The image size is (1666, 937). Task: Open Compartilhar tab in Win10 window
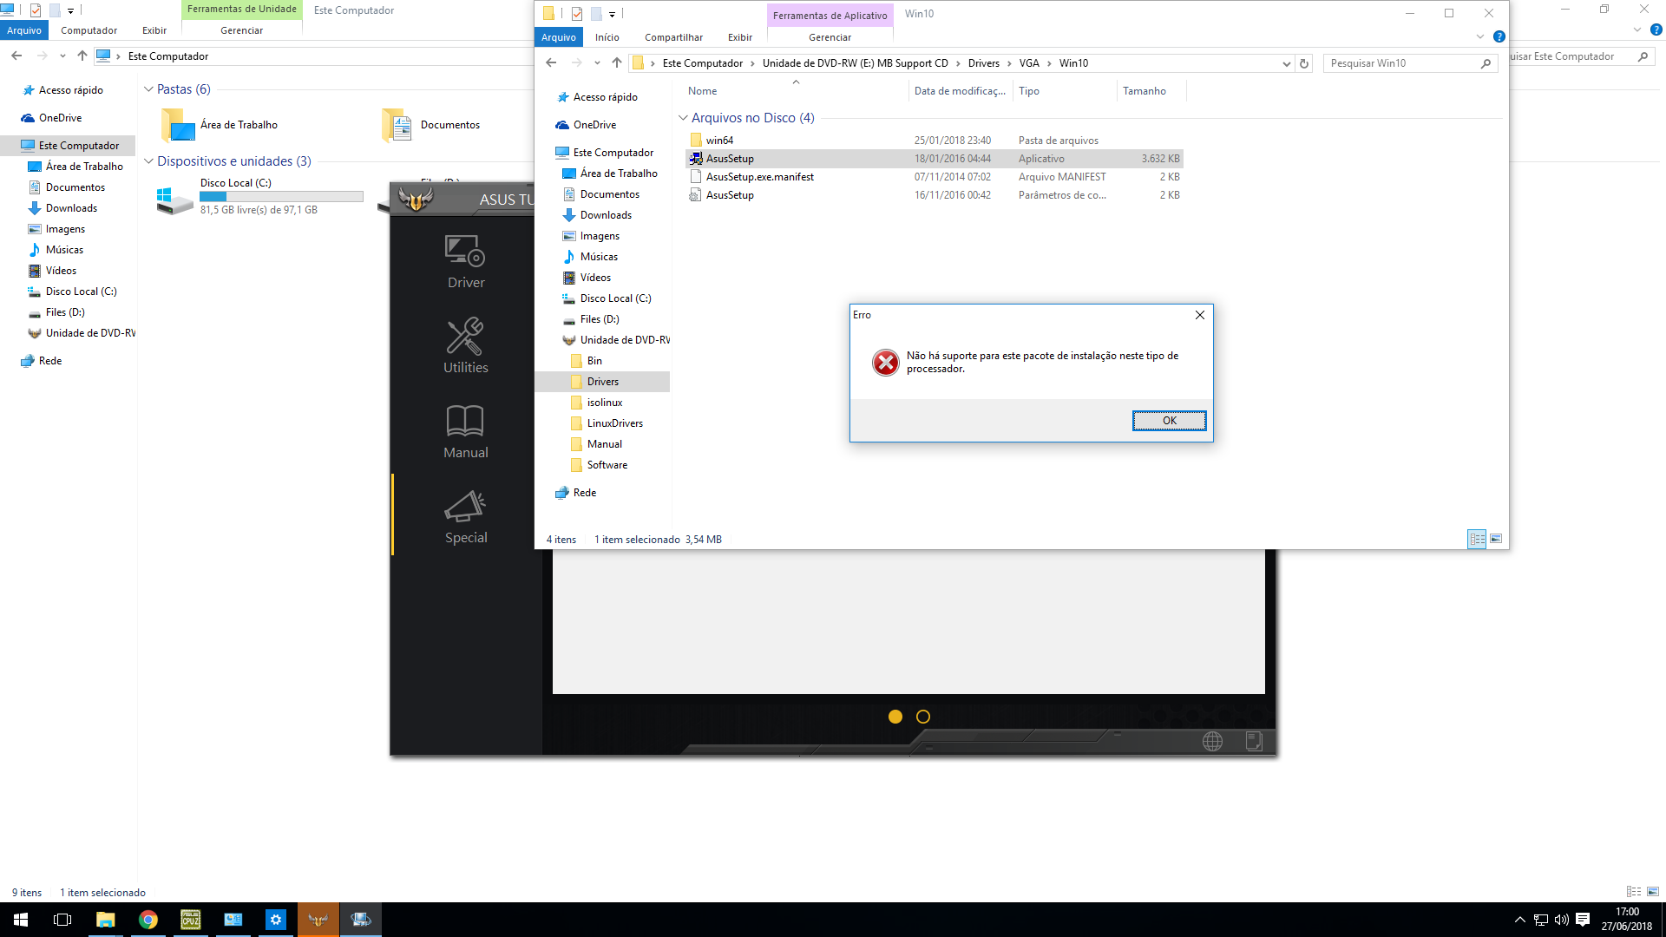pos(673,37)
